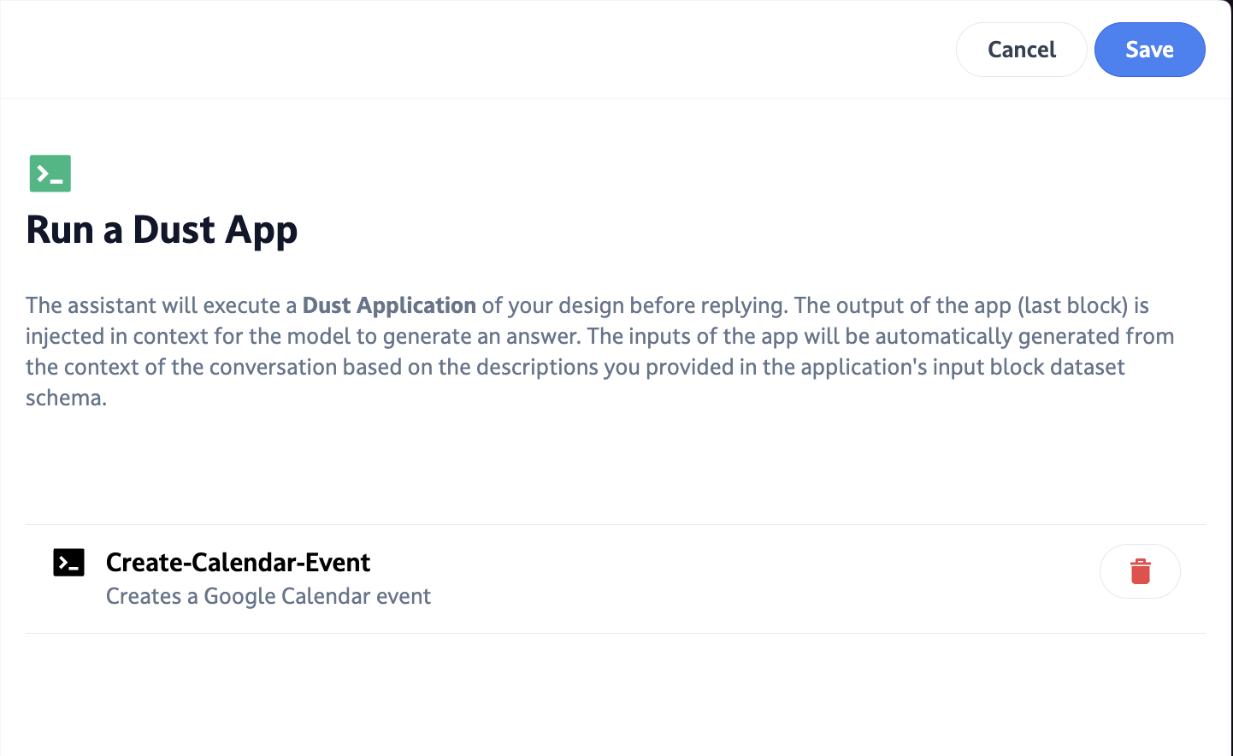This screenshot has width=1233, height=756.
Task: Click the 'Run a Dust App' heading
Action: pyautogui.click(x=162, y=230)
